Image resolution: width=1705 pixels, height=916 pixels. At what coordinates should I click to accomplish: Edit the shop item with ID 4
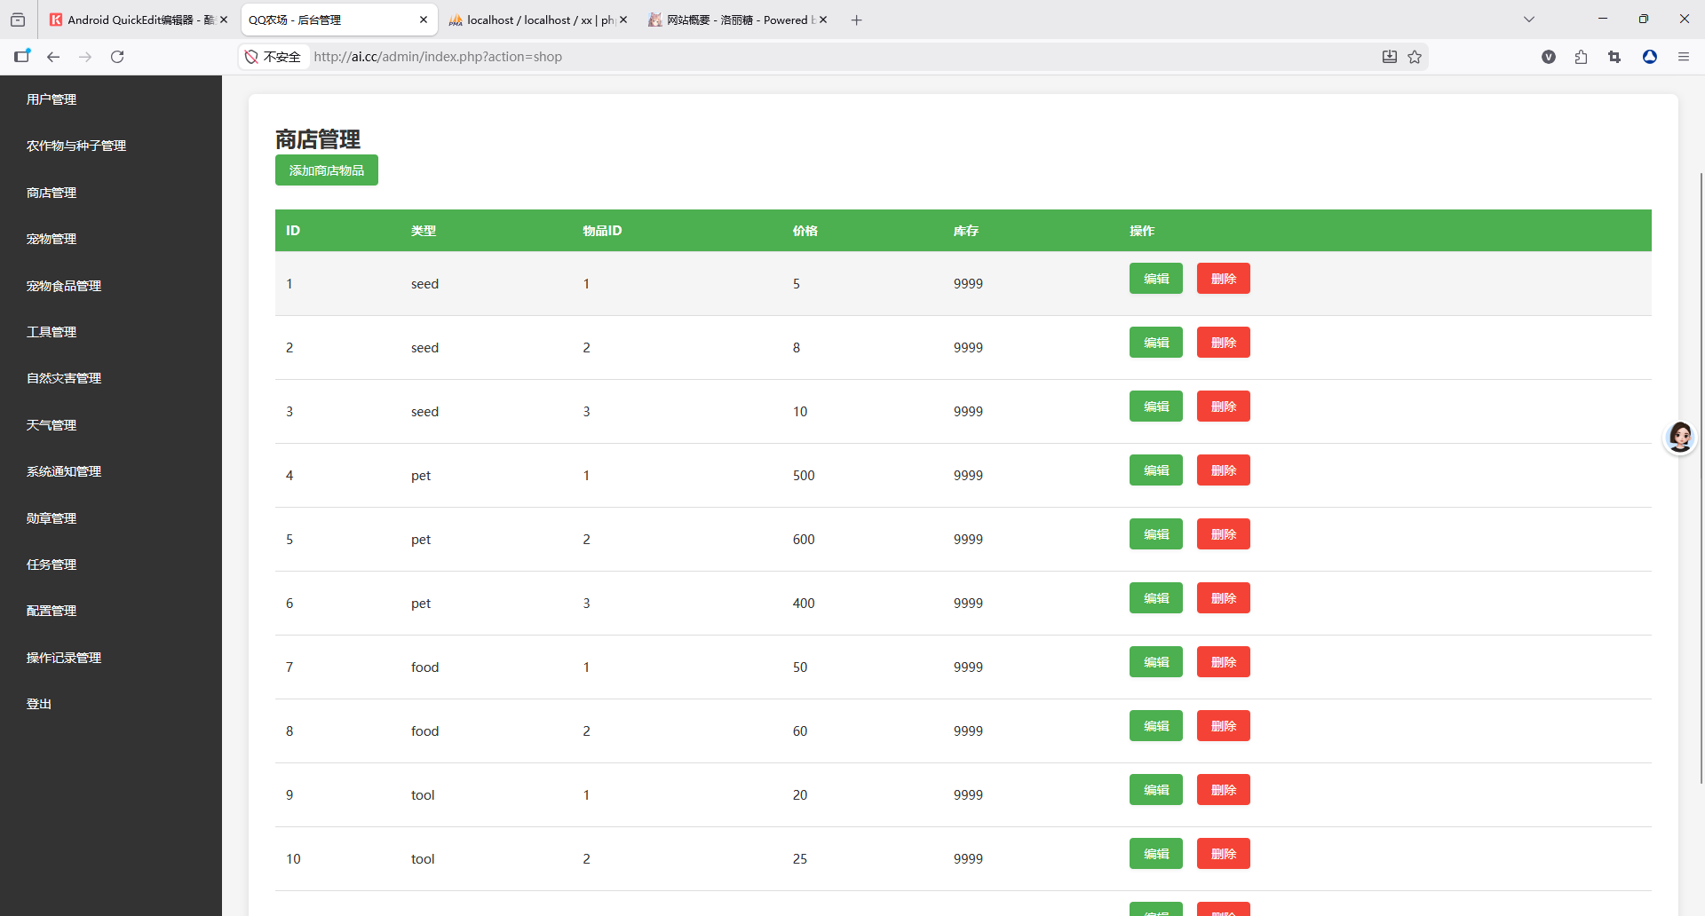point(1155,470)
